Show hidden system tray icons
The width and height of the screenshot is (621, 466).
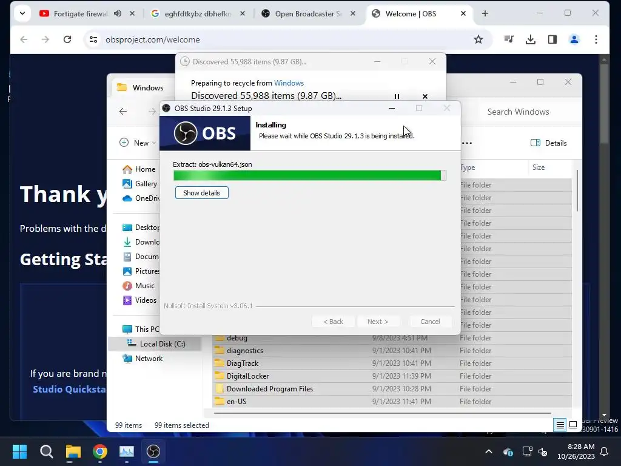click(489, 451)
